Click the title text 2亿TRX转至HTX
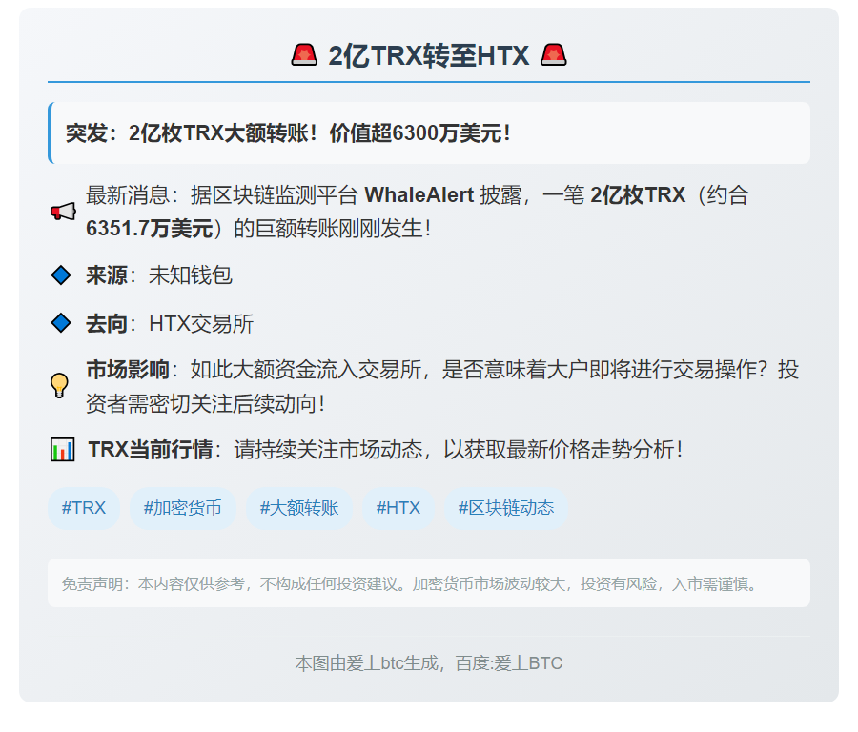 tap(428, 56)
